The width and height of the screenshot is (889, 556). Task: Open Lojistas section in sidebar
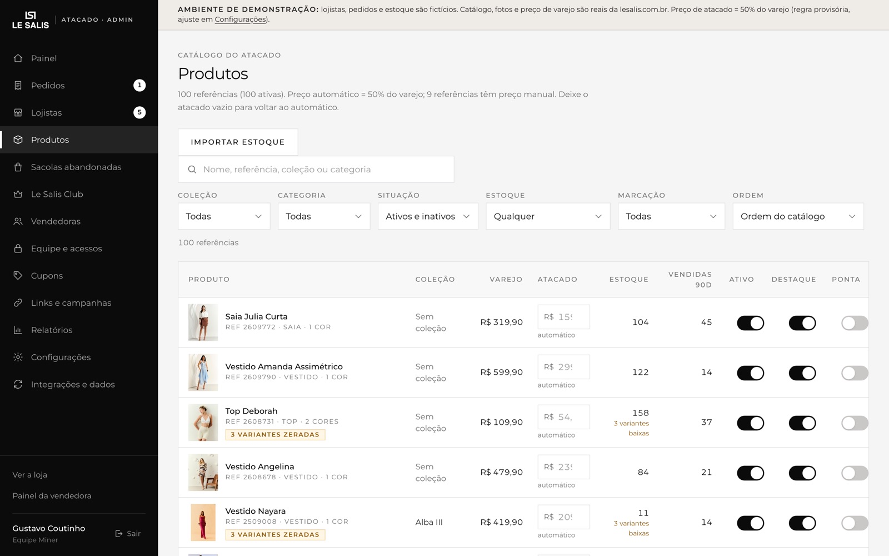[79, 113]
